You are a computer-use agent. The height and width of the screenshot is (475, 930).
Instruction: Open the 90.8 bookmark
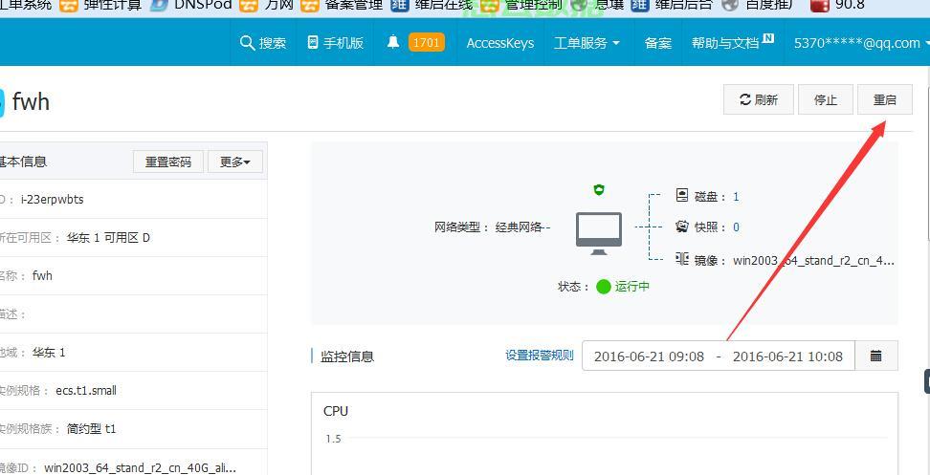[x=836, y=6]
